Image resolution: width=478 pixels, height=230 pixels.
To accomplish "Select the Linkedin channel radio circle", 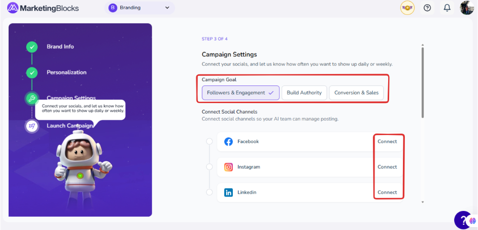I will pyautogui.click(x=209, y=192).
